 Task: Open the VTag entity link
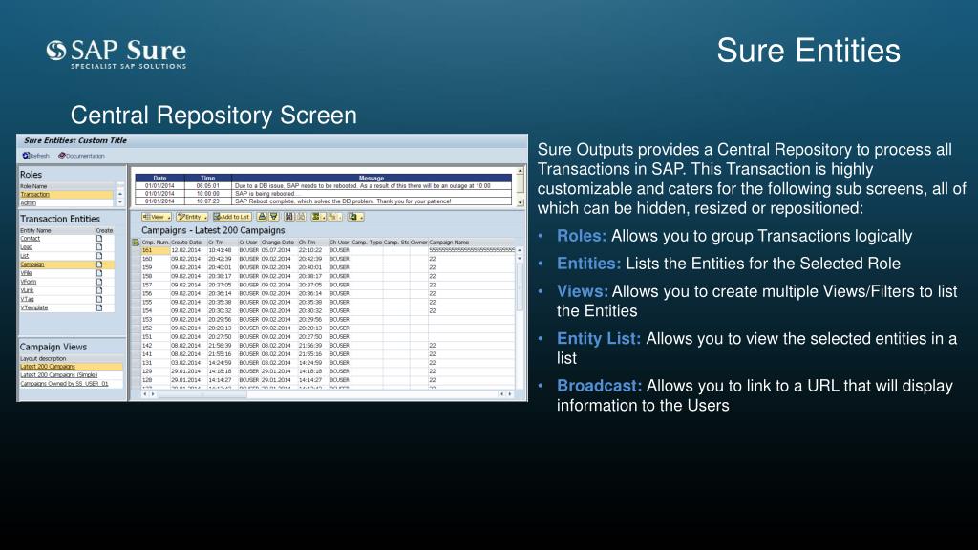pos(27,299)
